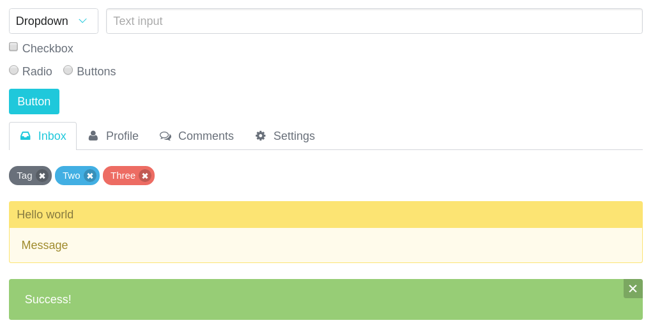This screenshot has width=653, height=332.
Task: Click the dropdown chevron arrow
Action: click(82, 21)
